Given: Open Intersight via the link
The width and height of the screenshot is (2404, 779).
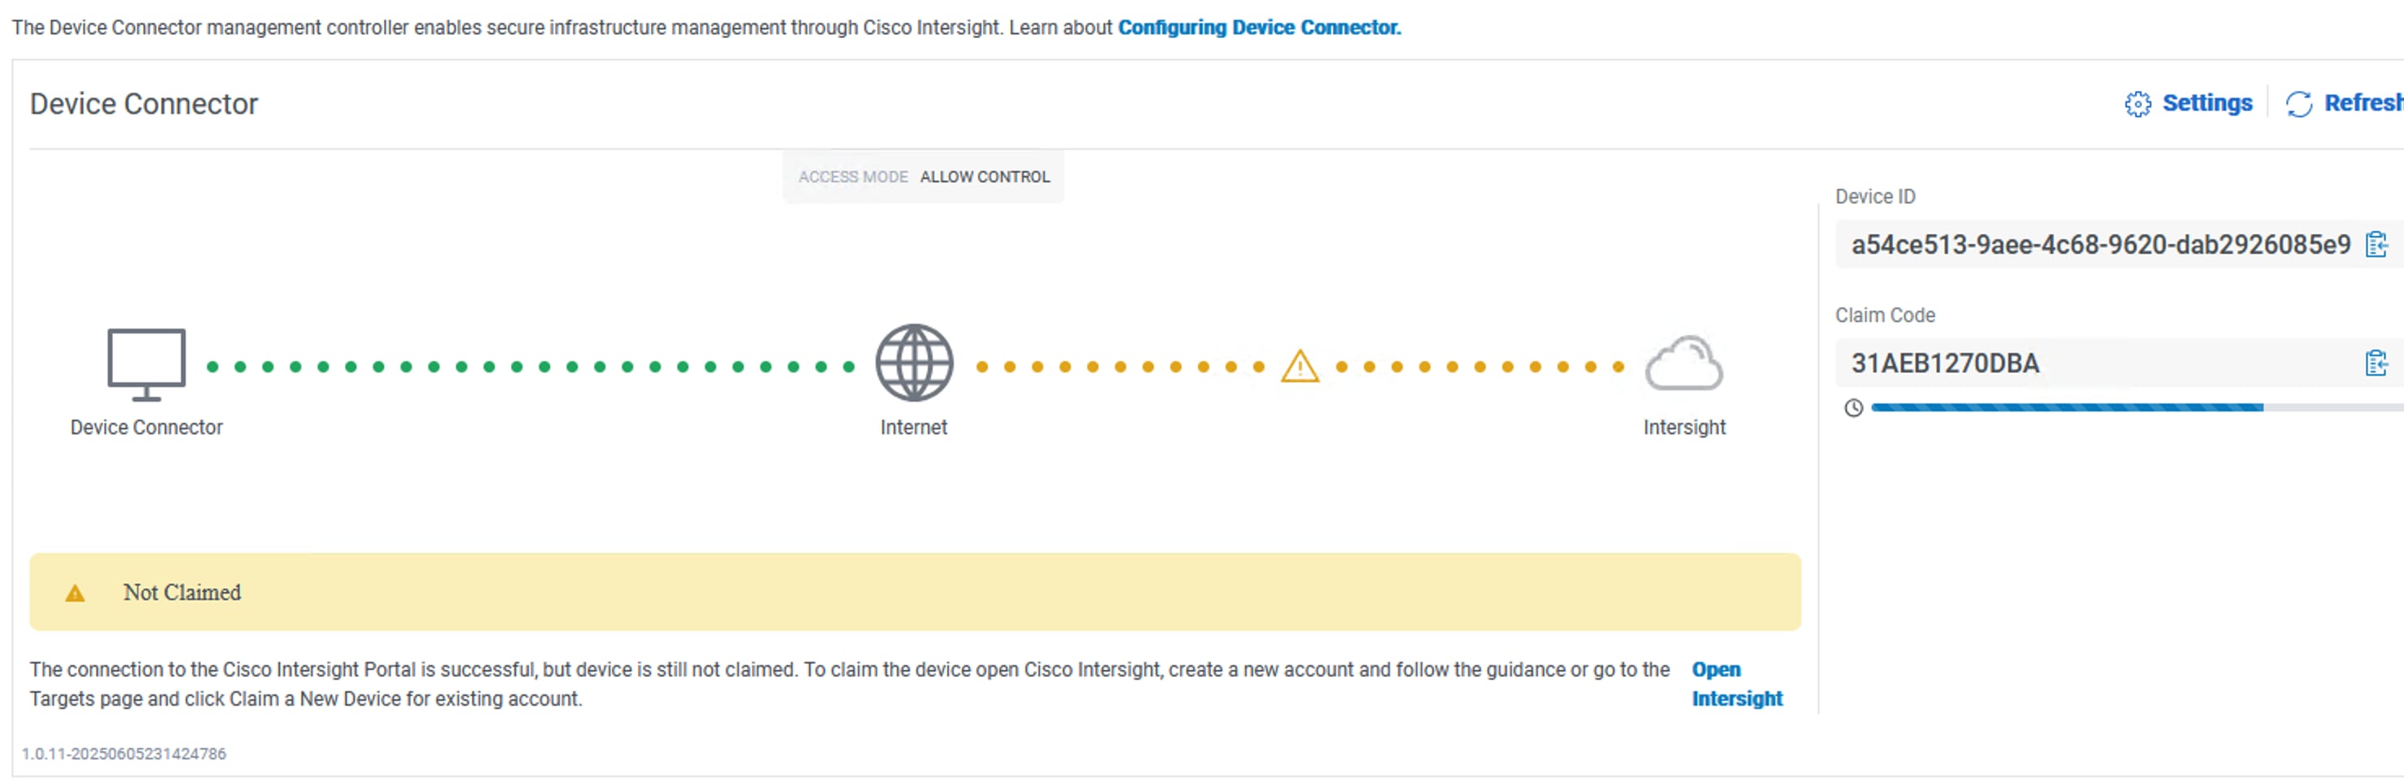Looking at the screenshot, I should pos(1736,684).
